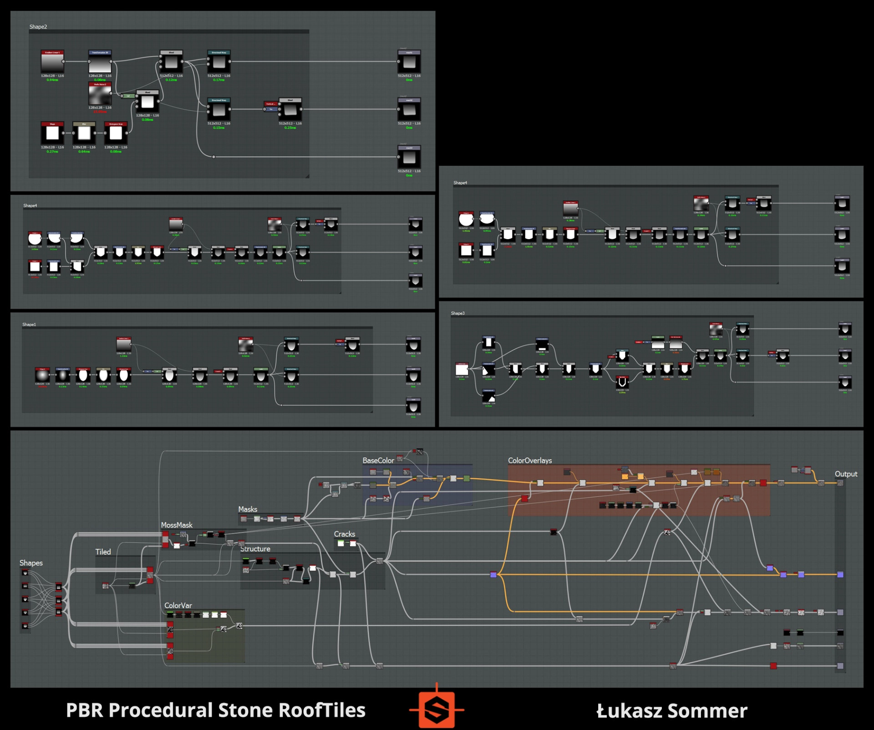
Task: Select the Transformation 2D node in Shape2
Action: click(100, 62)
